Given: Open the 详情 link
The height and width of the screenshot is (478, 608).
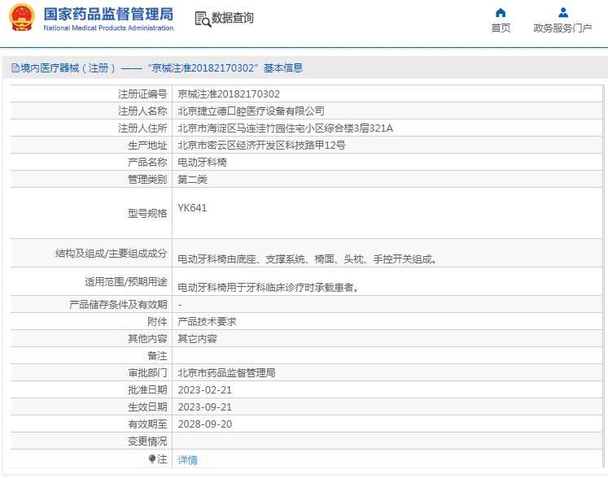Looking at the screenshot, I should pyautogui.click(x=188, y=460).
